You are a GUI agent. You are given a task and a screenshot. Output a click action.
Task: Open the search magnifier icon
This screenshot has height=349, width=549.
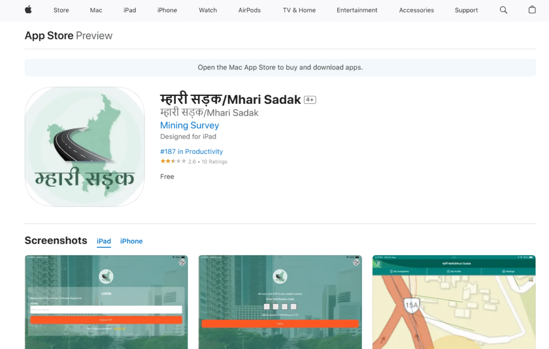503,10
